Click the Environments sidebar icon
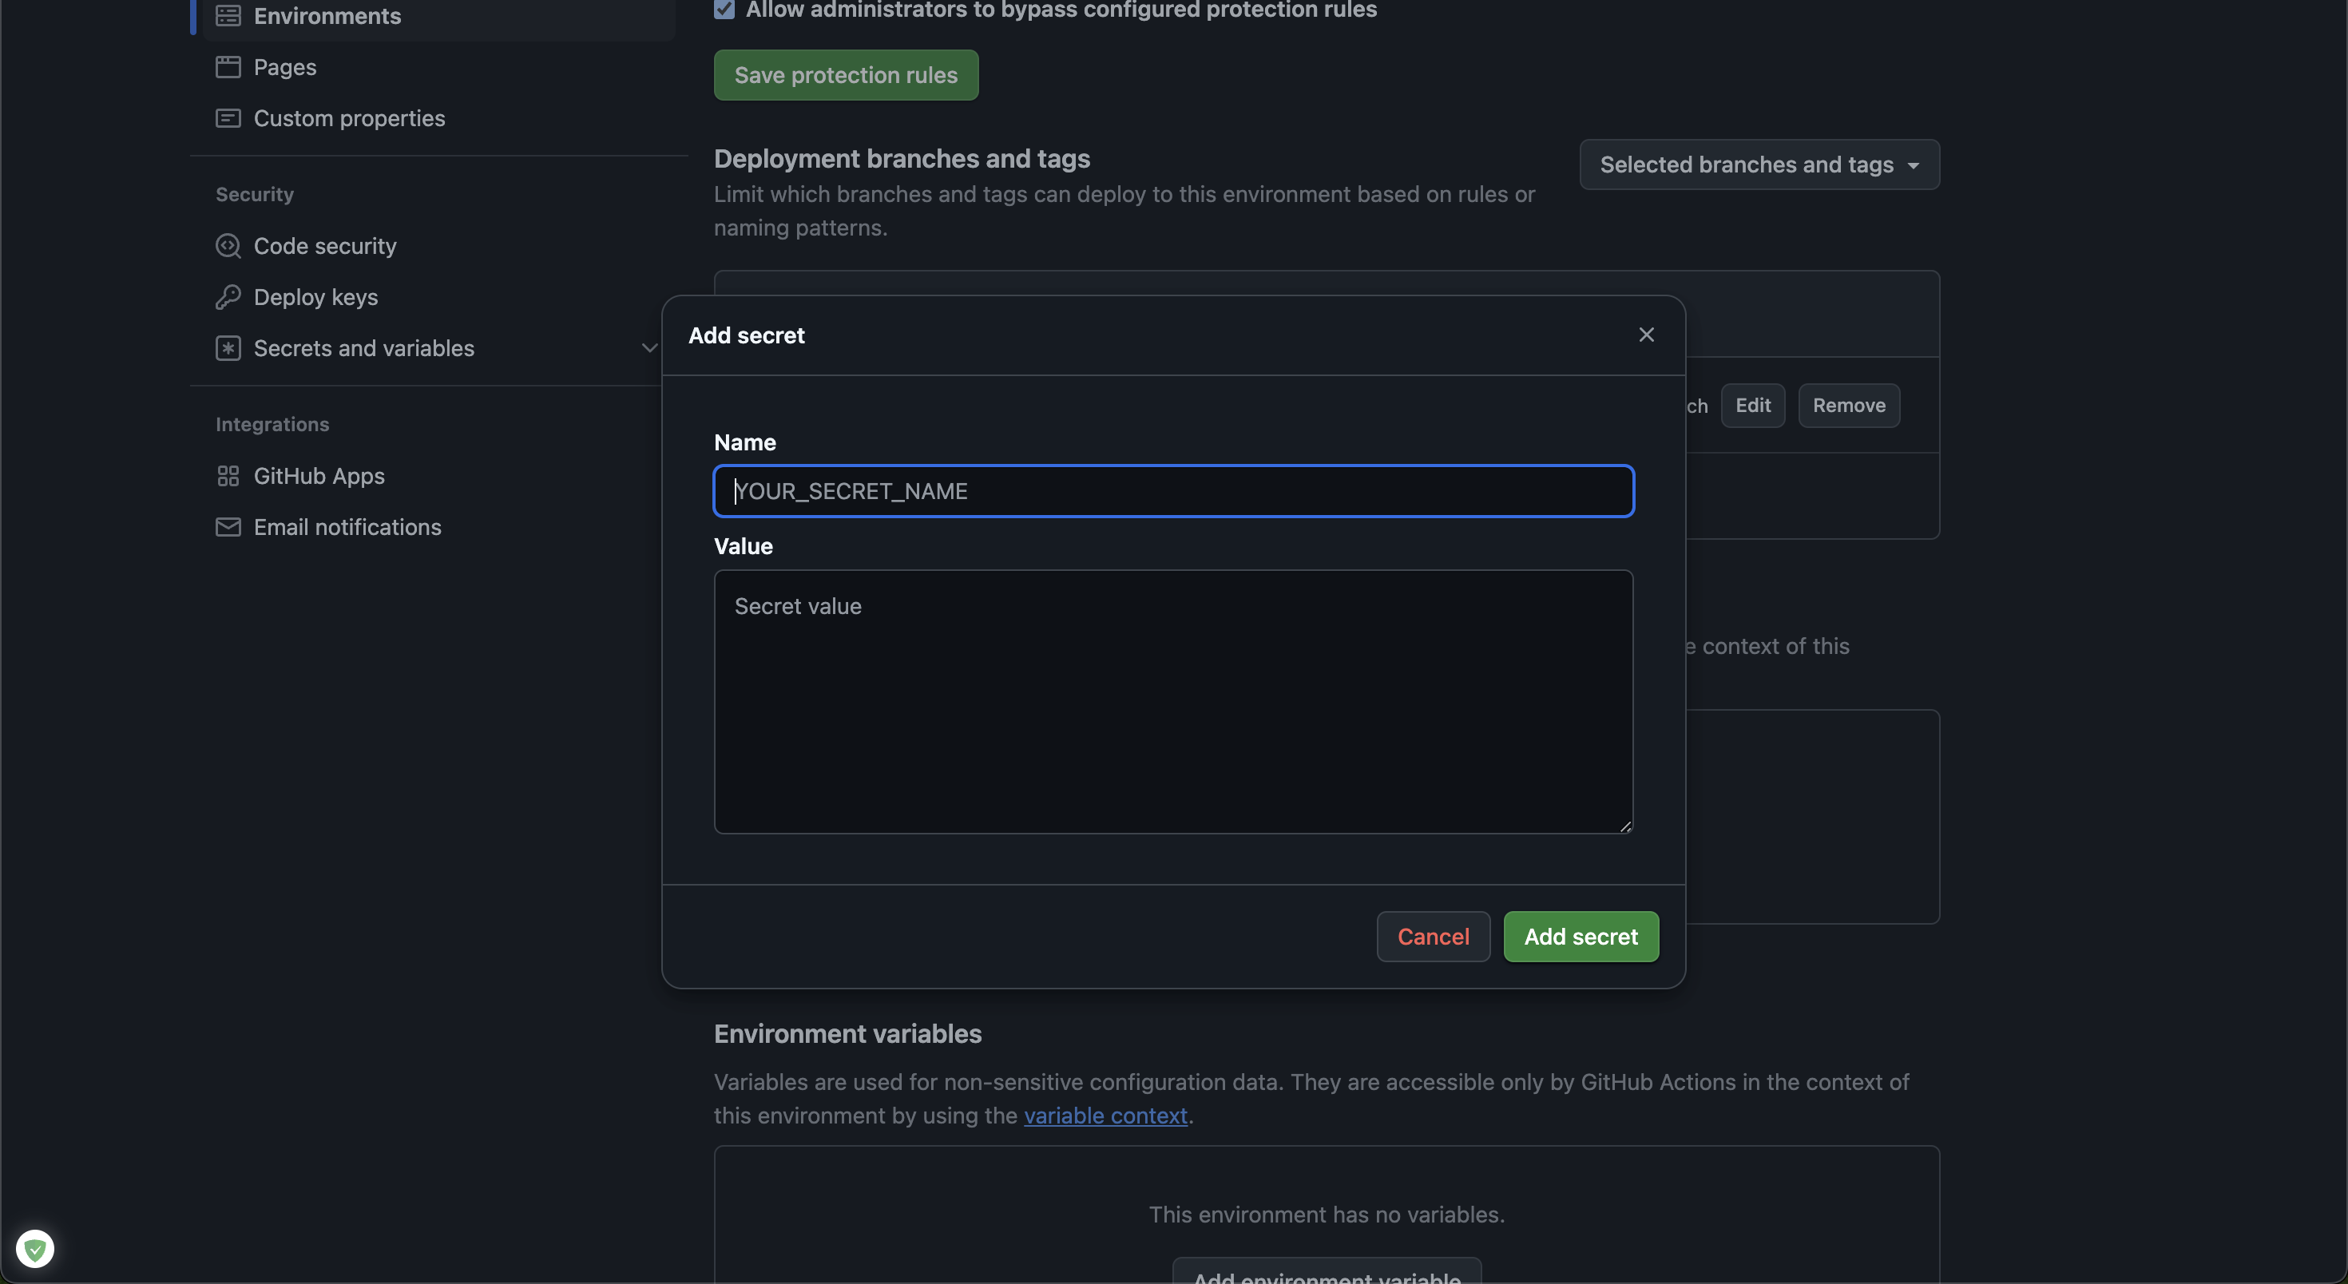The image size is (2348, 1284). click(228, 15)
